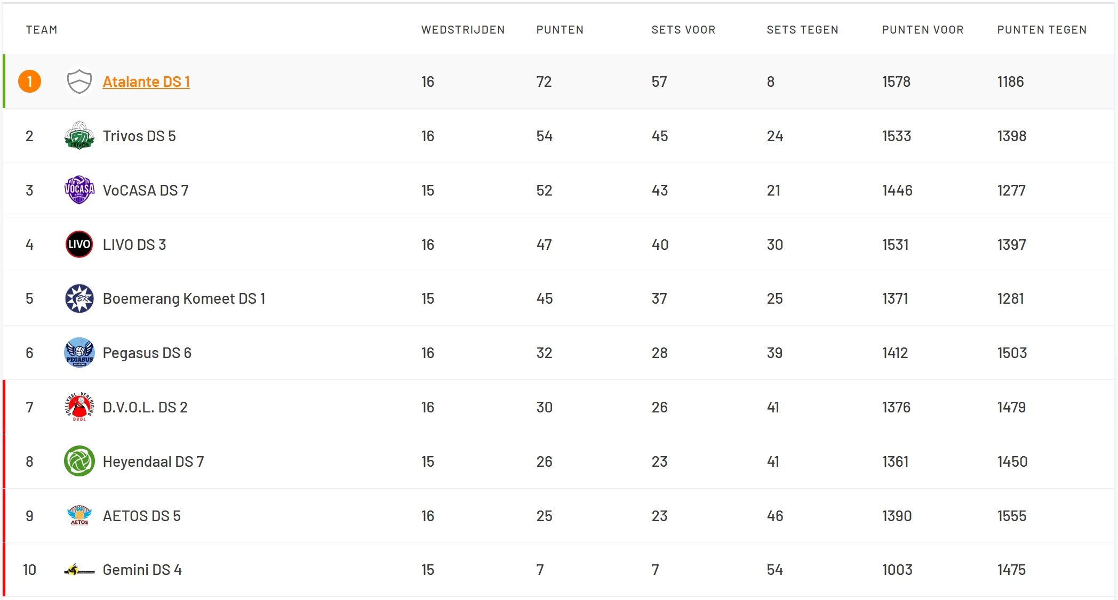Click the TEAM column header
Viewport: 1118px width, 600px height.
click(42, 30)
